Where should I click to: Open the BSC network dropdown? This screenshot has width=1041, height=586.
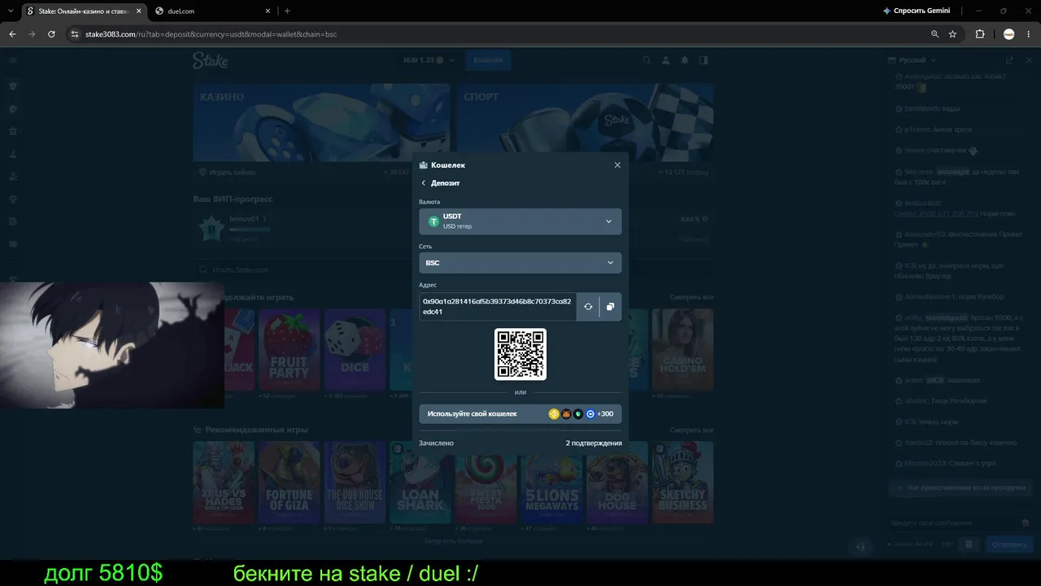coord(520,263)
